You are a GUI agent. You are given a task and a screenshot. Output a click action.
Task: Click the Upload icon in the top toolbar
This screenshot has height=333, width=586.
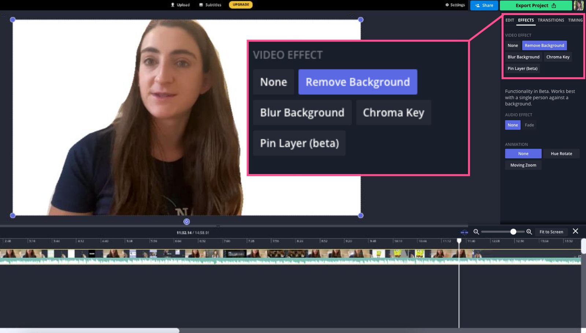(x=172, y=5)
